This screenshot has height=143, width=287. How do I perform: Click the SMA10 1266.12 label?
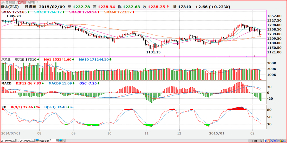(x=49, y=12)
